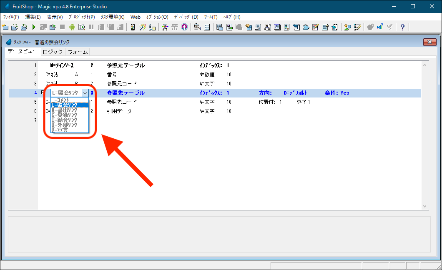Choose D=宣言 option in the dropdown list
This screenshot has height=270, width=442.
[x=60, y=130]
